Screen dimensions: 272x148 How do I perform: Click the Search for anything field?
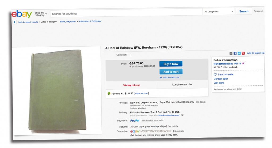pos(126,13)
